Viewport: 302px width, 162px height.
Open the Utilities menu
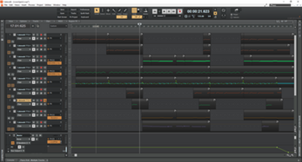(48, 5)
